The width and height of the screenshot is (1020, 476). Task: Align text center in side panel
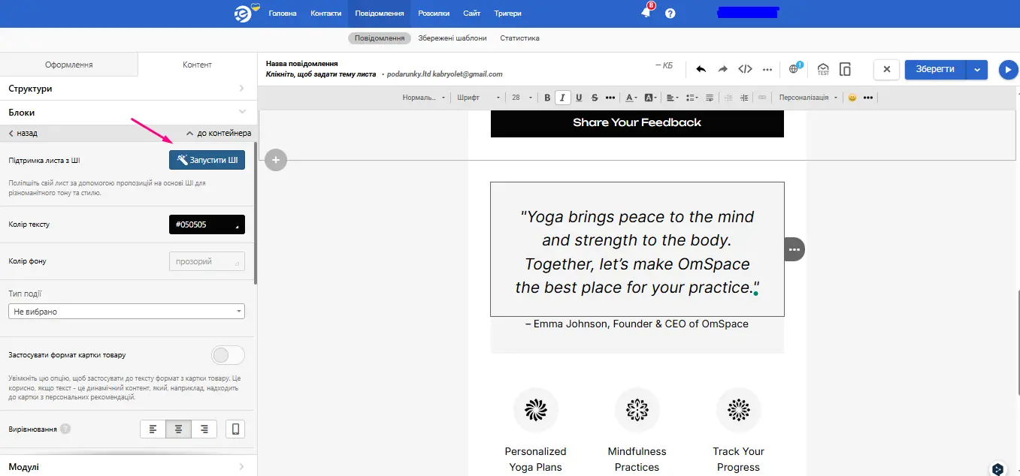(x=178, y=429)
